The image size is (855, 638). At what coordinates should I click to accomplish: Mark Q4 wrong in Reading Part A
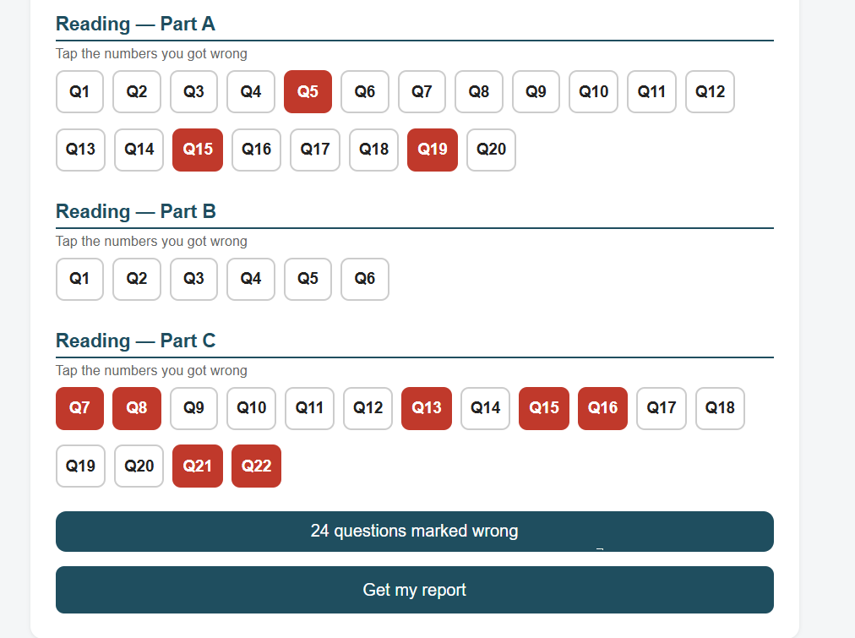tap(251, 91)
